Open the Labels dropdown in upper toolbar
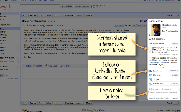 79,15
